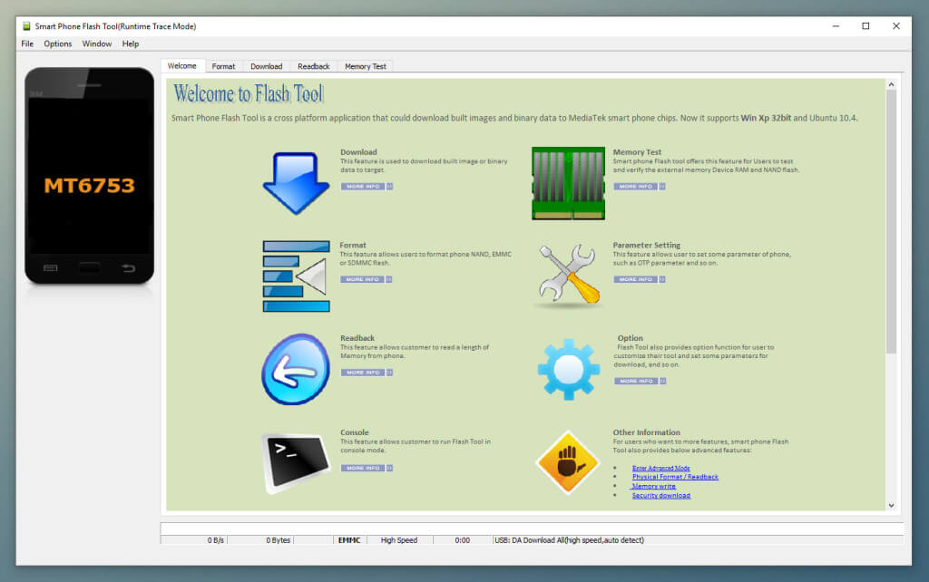The image size is (929, 582).
Task: Switch to the Format tab
Action: tap(223, 66)
